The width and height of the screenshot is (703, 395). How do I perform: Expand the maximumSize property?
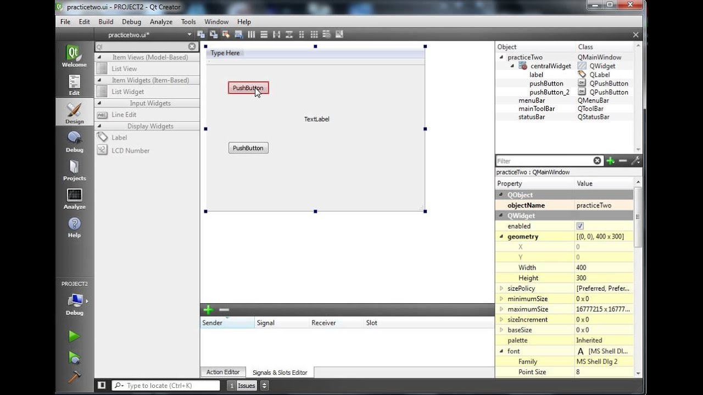(x=501, y=309)
